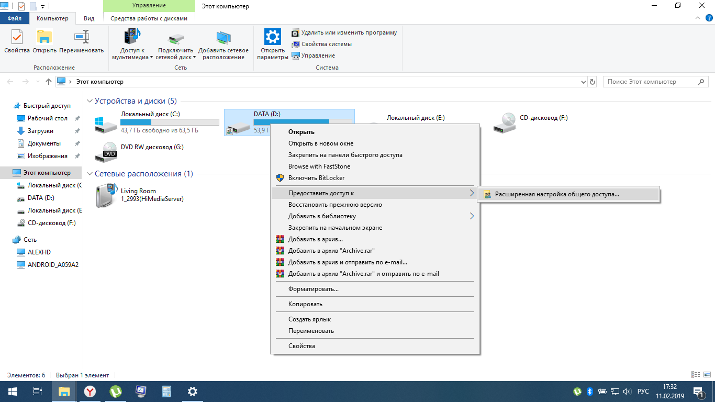Open the notification center icon
The image size is (715, 402).
(x=698, y=392)
